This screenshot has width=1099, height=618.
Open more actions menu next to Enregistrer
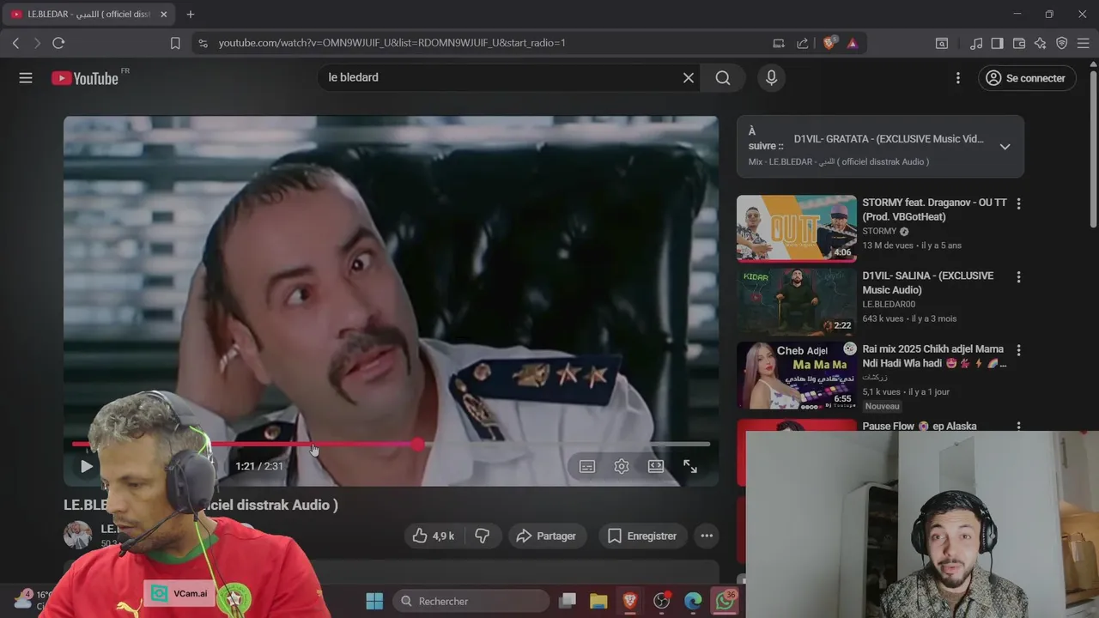[707, 536]
